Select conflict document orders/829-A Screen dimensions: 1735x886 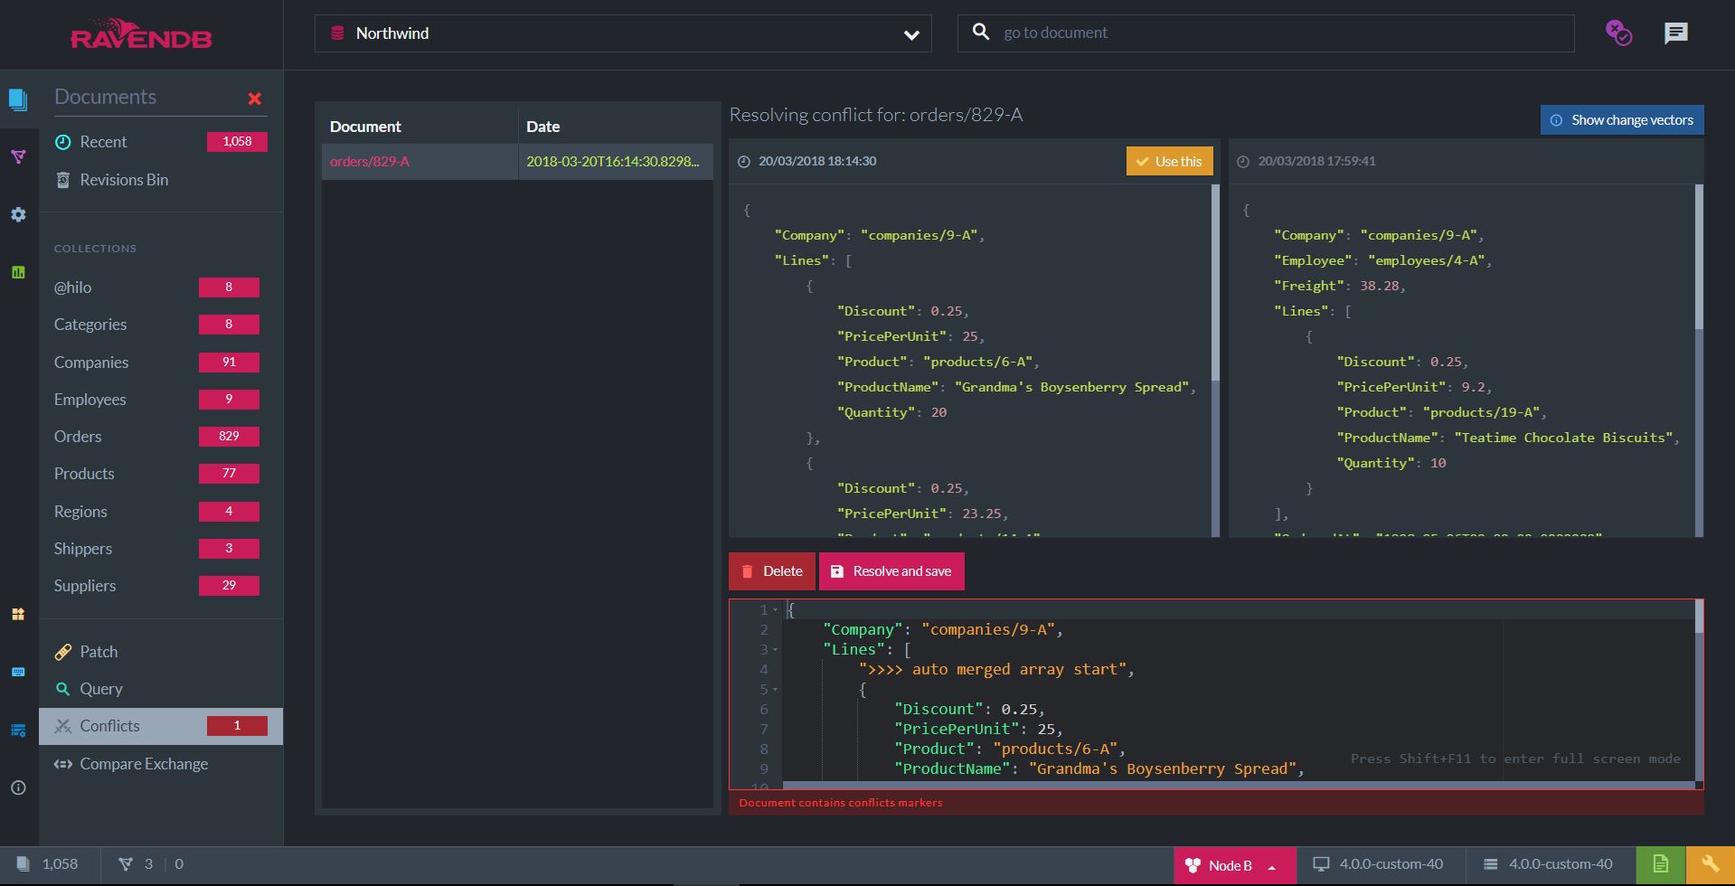pos(370,162)
